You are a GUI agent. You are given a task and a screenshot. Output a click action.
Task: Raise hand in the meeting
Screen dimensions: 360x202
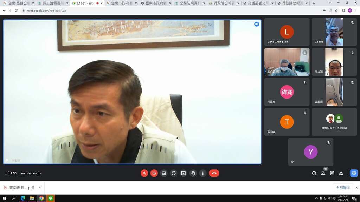click(x=193, y=173)
